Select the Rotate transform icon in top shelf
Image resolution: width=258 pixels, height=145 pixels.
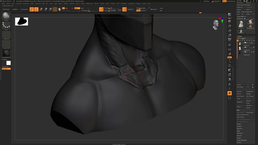[x=50, y=9]
